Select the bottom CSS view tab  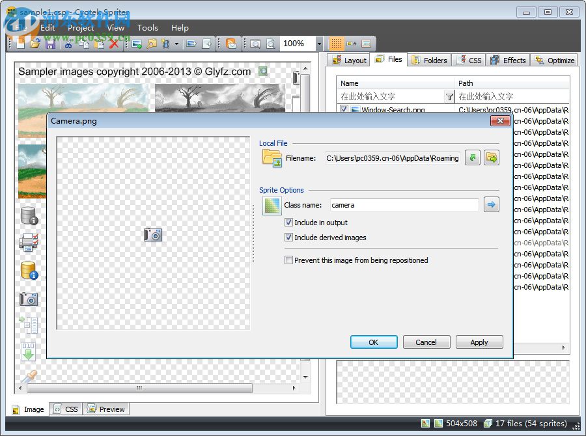coord(66,409)
